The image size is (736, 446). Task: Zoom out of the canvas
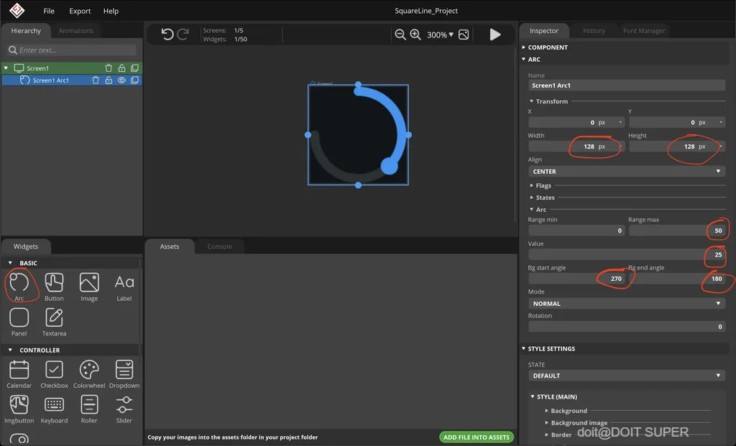(400, 34)
